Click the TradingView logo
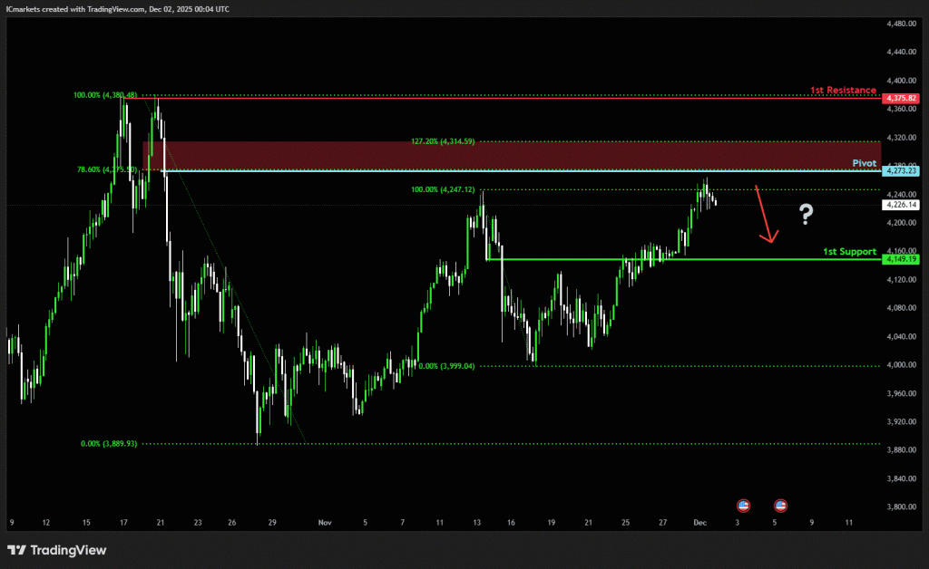 click(56, 550)
